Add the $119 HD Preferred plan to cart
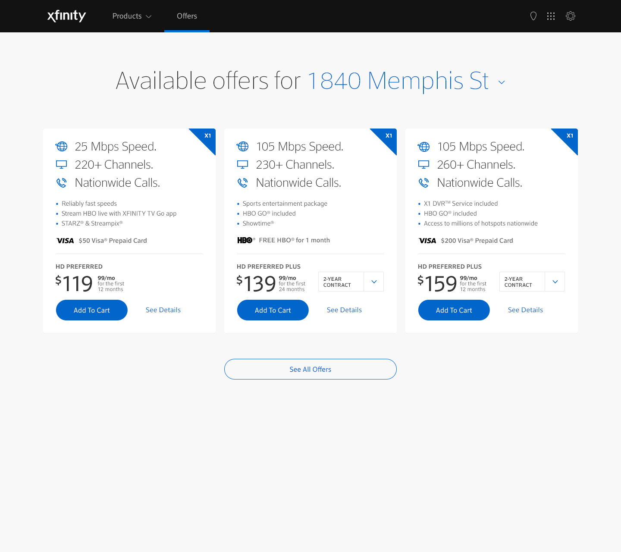Viewport: 621px width, 552px height. coord(92,310)
